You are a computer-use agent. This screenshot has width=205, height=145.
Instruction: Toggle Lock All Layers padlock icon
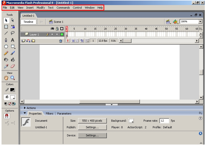point(57,29)
